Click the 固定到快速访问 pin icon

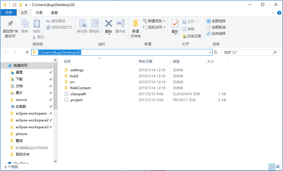[x=10, y=27]
